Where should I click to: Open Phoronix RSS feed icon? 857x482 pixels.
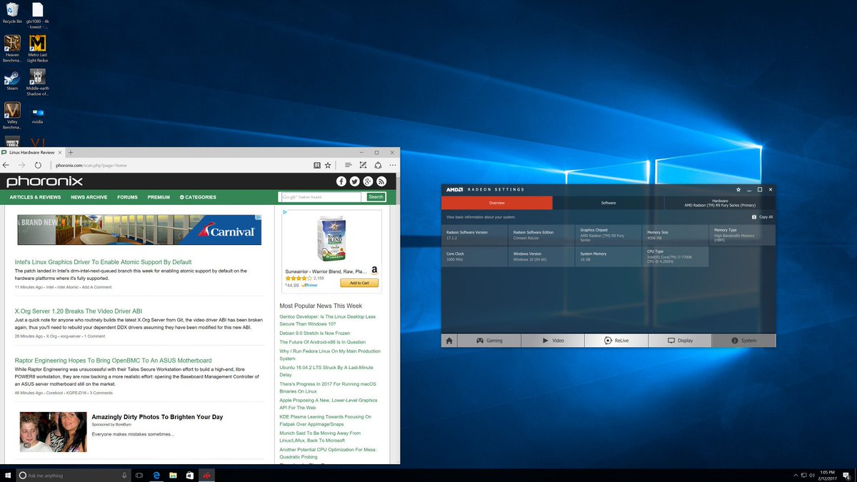tap(381, 181)
